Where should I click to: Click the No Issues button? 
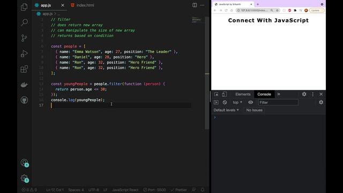coord(254,110)
